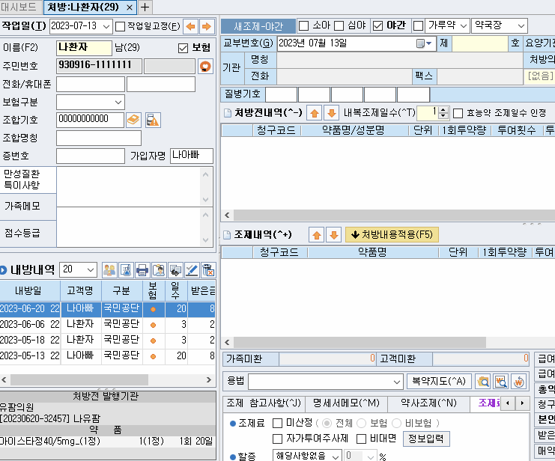Click the 복약지도 button

tap(440, 381)
